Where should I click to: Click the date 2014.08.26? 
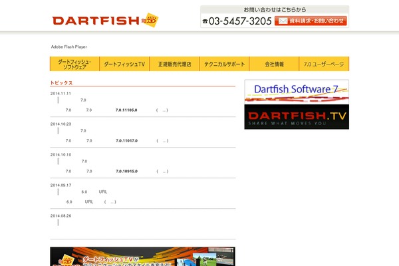[x=61, y=216]
